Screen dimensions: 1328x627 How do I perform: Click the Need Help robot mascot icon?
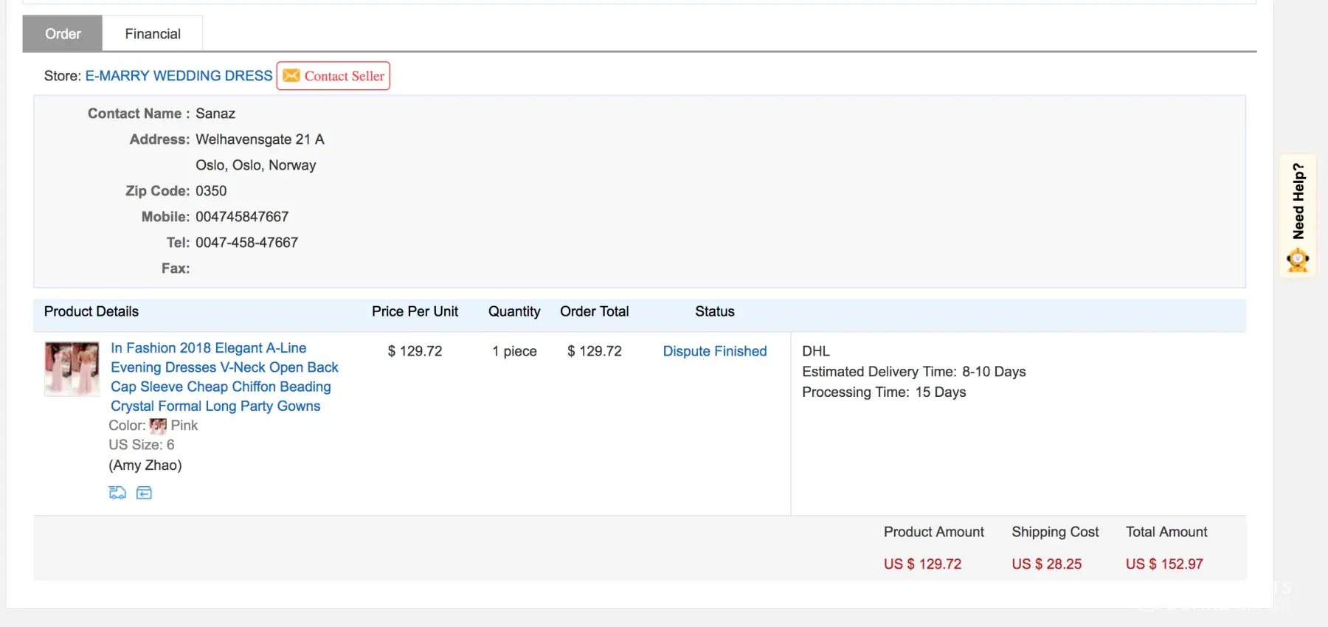tap(1298, 260)
